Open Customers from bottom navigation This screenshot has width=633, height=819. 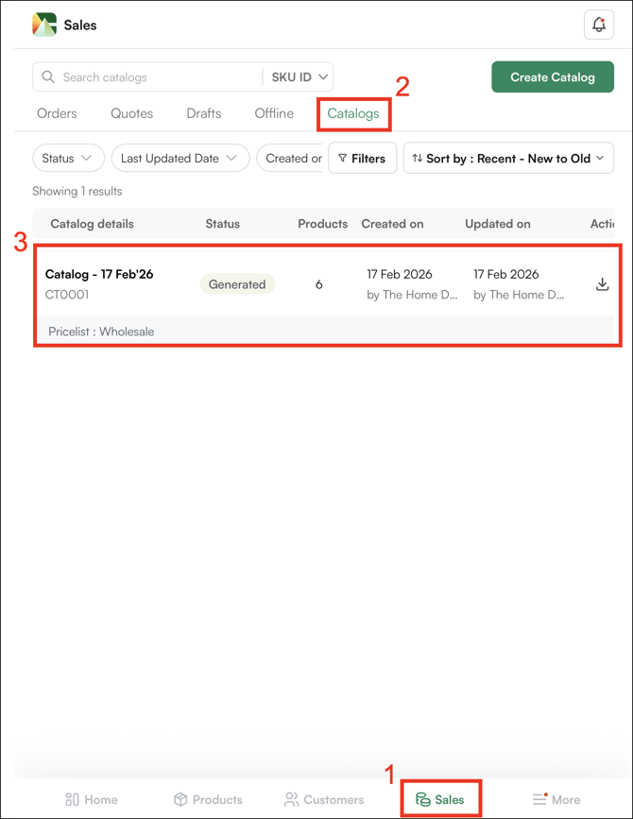324,799
